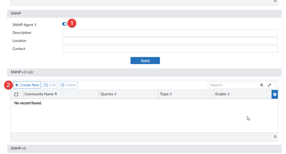Viewport: 286px width, 154px height.
Task: Focus the Location text box
Action: point(170,41)
